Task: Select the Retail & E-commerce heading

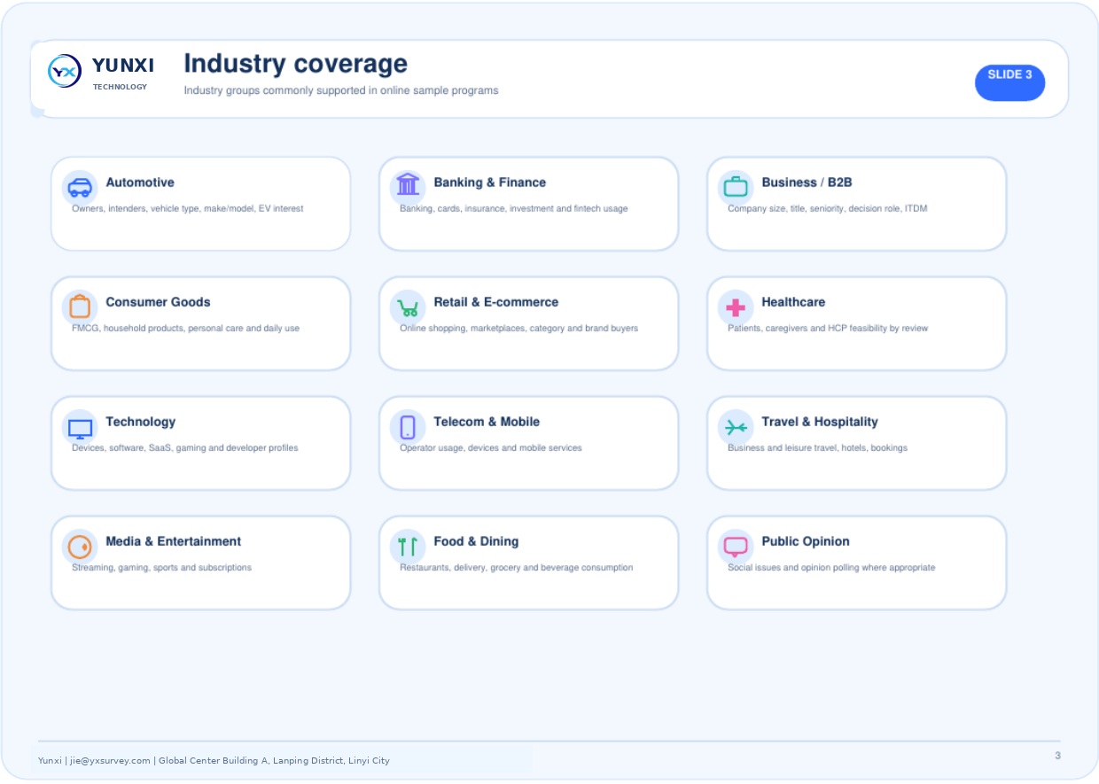Action: tap(495, 302)
